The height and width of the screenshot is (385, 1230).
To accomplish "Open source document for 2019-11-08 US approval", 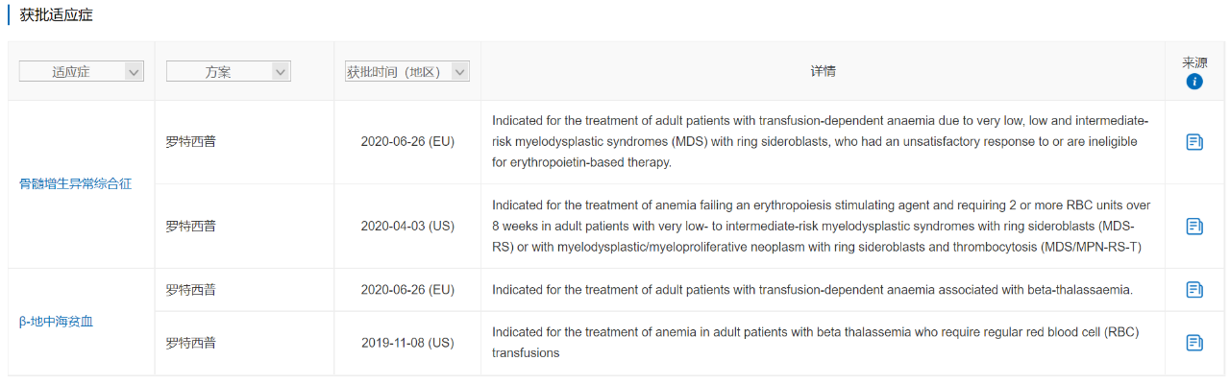I will click(x=1194, y=343).
